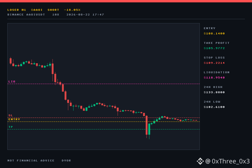252x168 pixels.
Task: Click the tall red candle crossing entry line
Action: (x=146, y=125)
